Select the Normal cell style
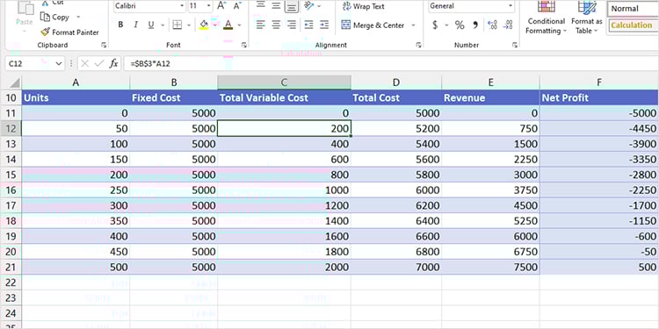 (x=633, y=9)
